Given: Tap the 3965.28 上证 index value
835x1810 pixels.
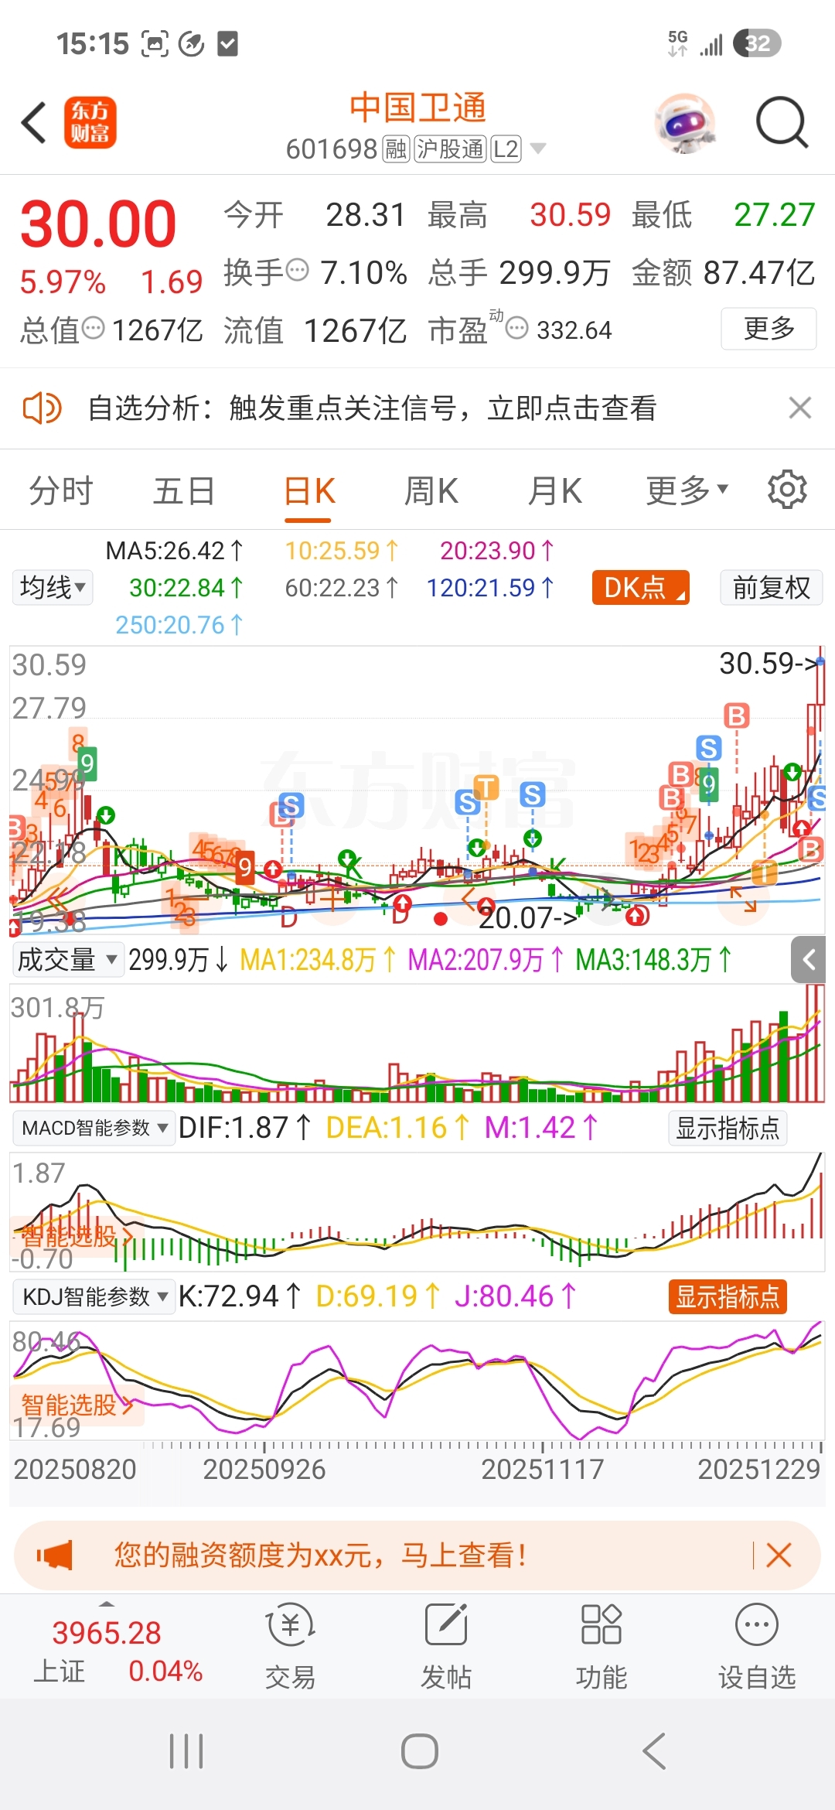Looking at the screenshot, I should point(107,1633).
